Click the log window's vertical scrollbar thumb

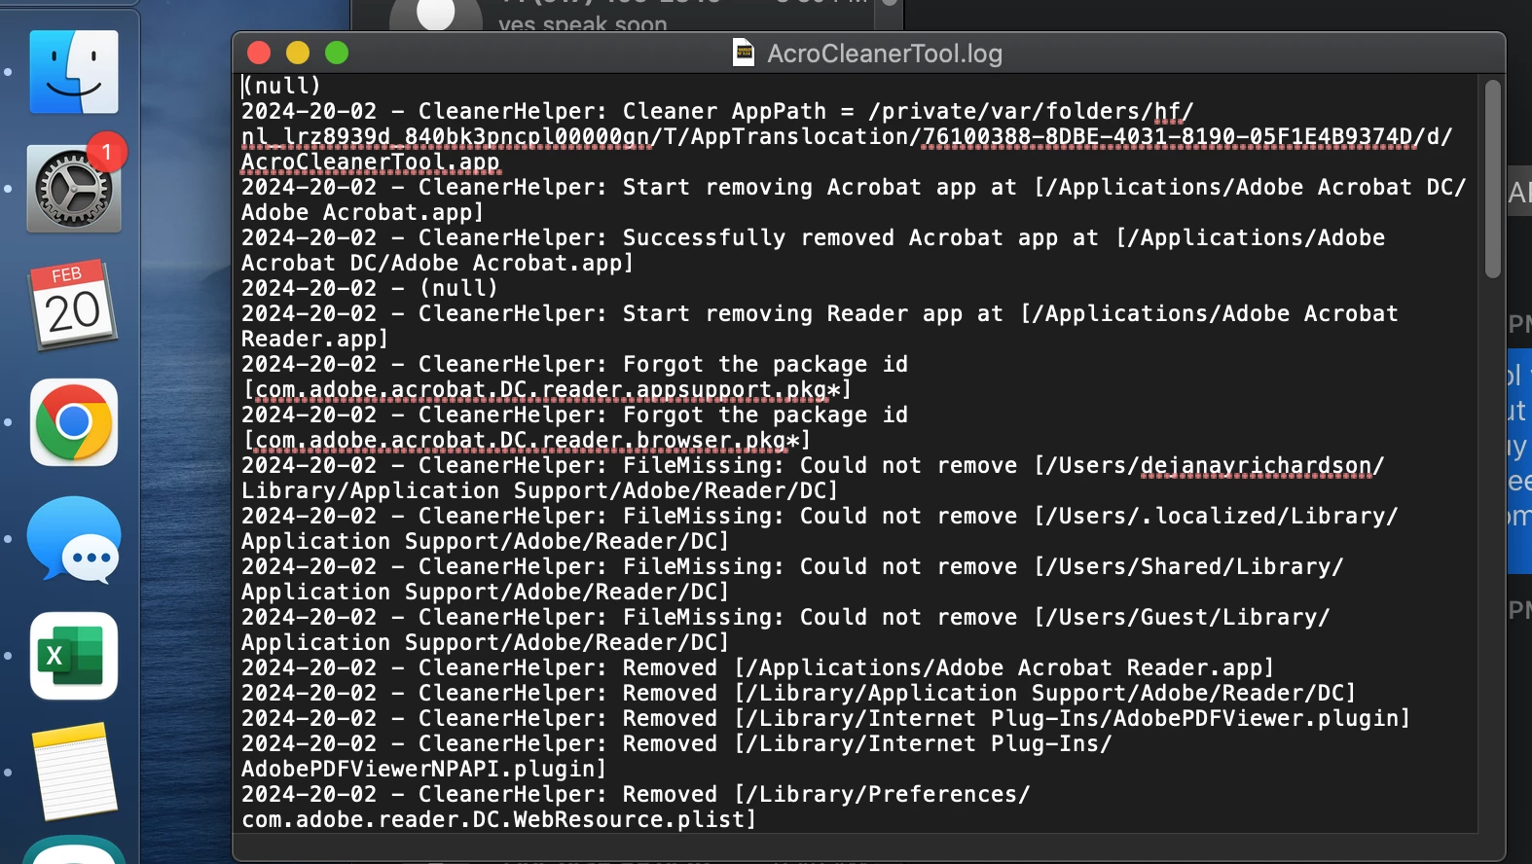pyautogui.click(x=1493, y=179)
